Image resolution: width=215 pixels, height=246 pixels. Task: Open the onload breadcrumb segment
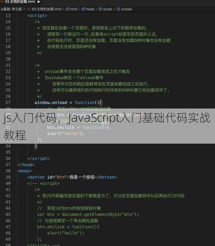[x=126, y=9]
